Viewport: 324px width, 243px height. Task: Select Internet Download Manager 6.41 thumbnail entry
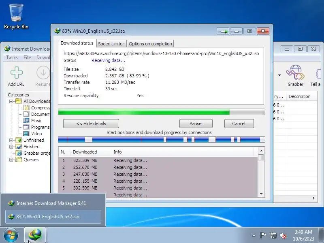pyautogui.click(x=53, y=203)
